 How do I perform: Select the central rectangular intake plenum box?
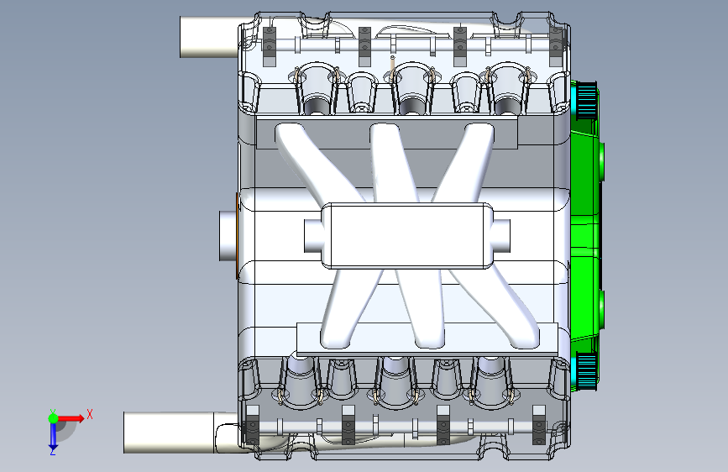click(x=407, y=235)
